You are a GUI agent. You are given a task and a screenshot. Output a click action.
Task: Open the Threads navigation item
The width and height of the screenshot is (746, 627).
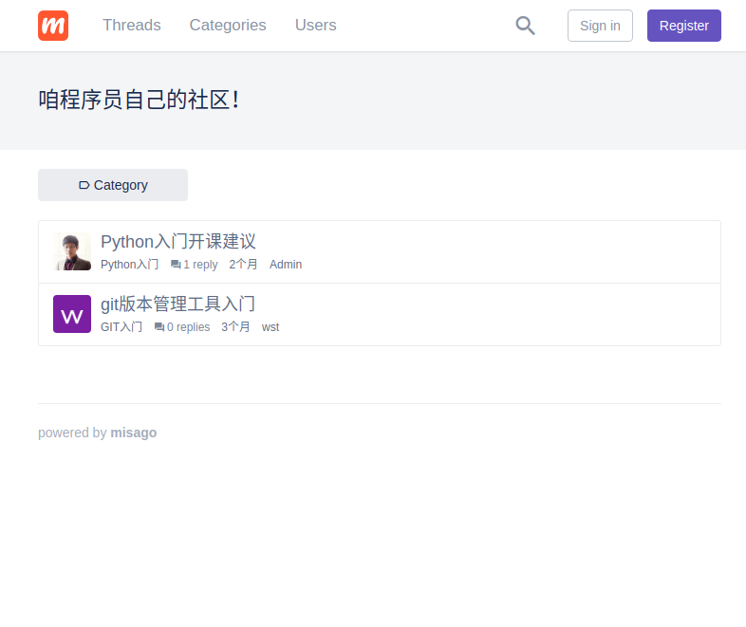coord(132,26)
